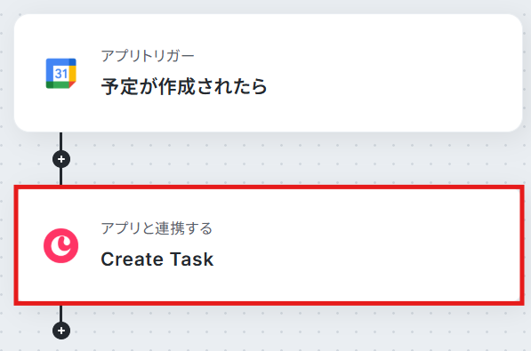Click empty area inside the trigger card
This screenshot has height=351, width=531.
click(x=390, y=73)
